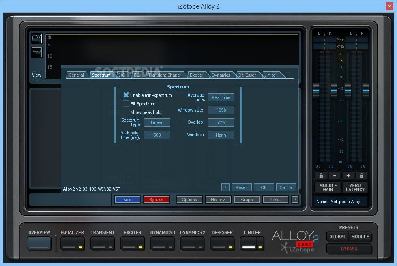The height and width of the screenshot is (266, 397).
Task: Cancel the options dialog
Action: point(286,187)
